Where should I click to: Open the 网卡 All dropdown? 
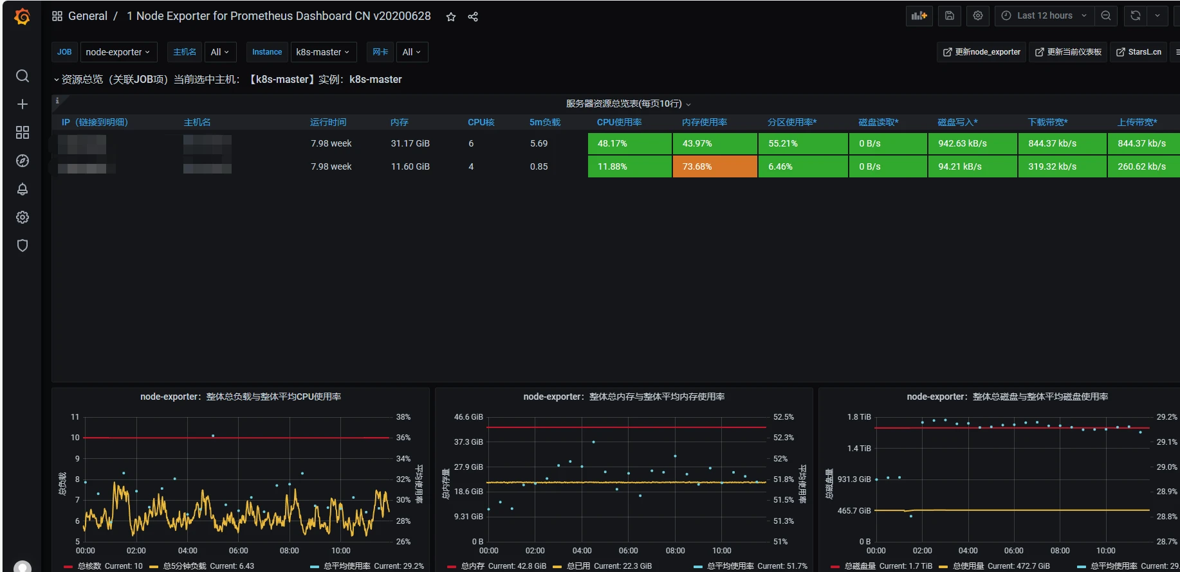pos(412,52)
